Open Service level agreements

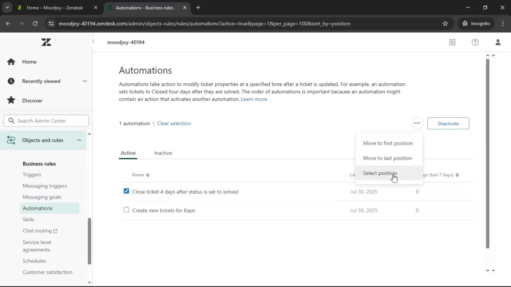(37, 246)
